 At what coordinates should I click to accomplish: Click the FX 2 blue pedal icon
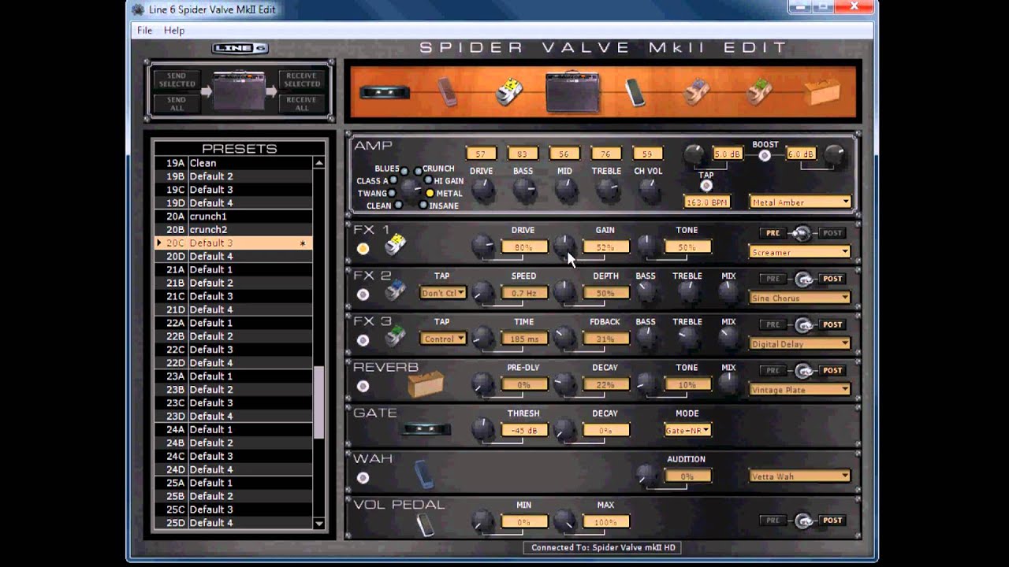coord(395,292)
